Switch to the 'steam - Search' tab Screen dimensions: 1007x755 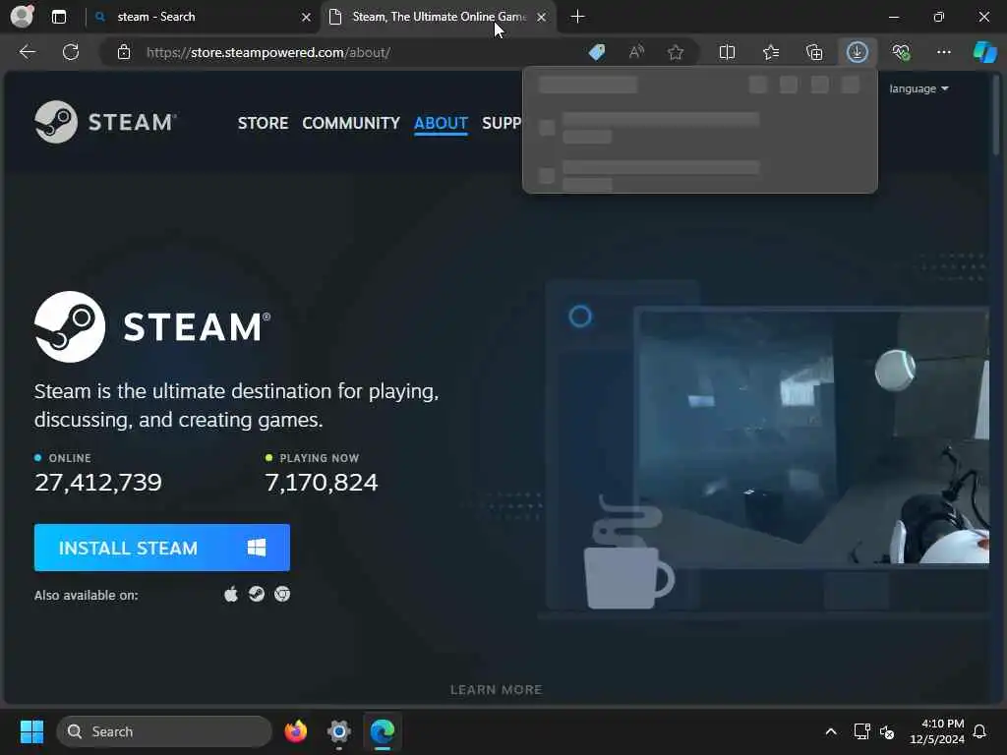tap(203, 17)
